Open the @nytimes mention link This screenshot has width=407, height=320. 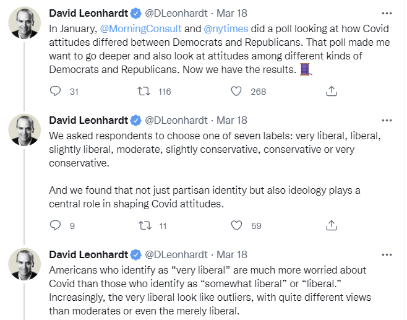(x=226, y=28)
